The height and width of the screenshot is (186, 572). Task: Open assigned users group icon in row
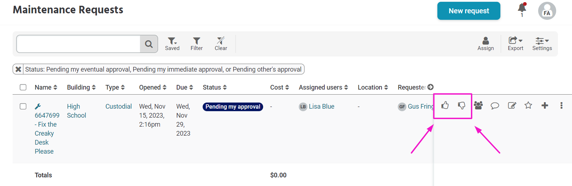point(478,105)
